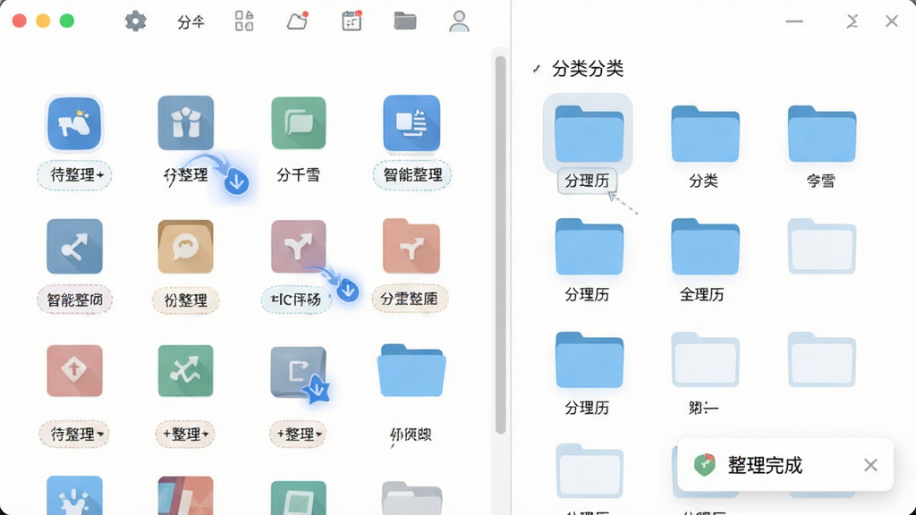Launch the blue app icon above 待整理+
916x515 pixels.
[74, 123]
